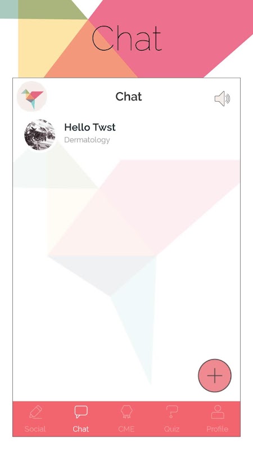Image resolution: width=253 pixels, height=450 pixels.
Task: Go to the Quiz tab label
Action: (172, 429)
